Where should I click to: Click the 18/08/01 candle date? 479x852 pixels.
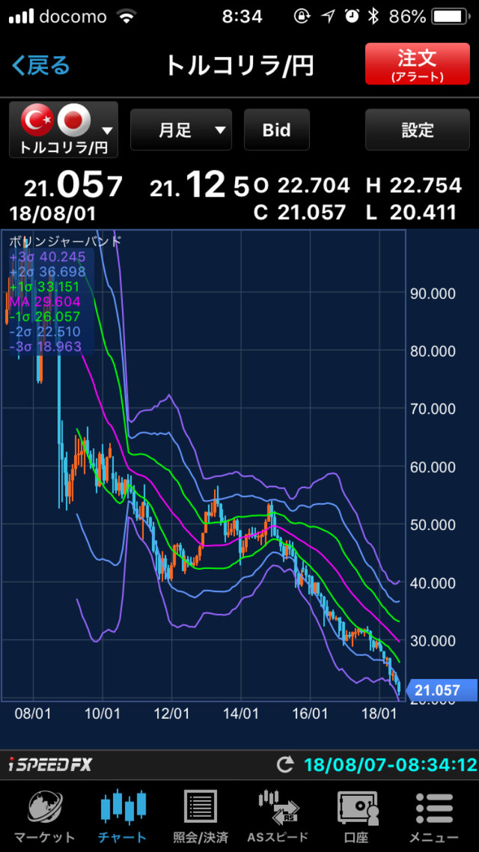52,213
